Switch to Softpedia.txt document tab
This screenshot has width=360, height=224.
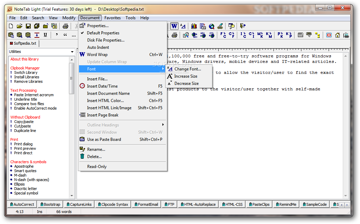23,43
